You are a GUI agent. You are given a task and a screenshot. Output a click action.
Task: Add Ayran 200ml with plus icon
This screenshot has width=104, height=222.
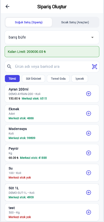click(x=88, y=94)
